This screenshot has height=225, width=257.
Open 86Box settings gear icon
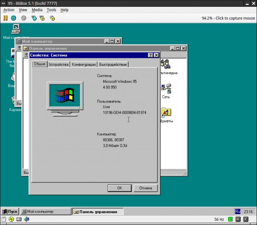pos(52,18)
